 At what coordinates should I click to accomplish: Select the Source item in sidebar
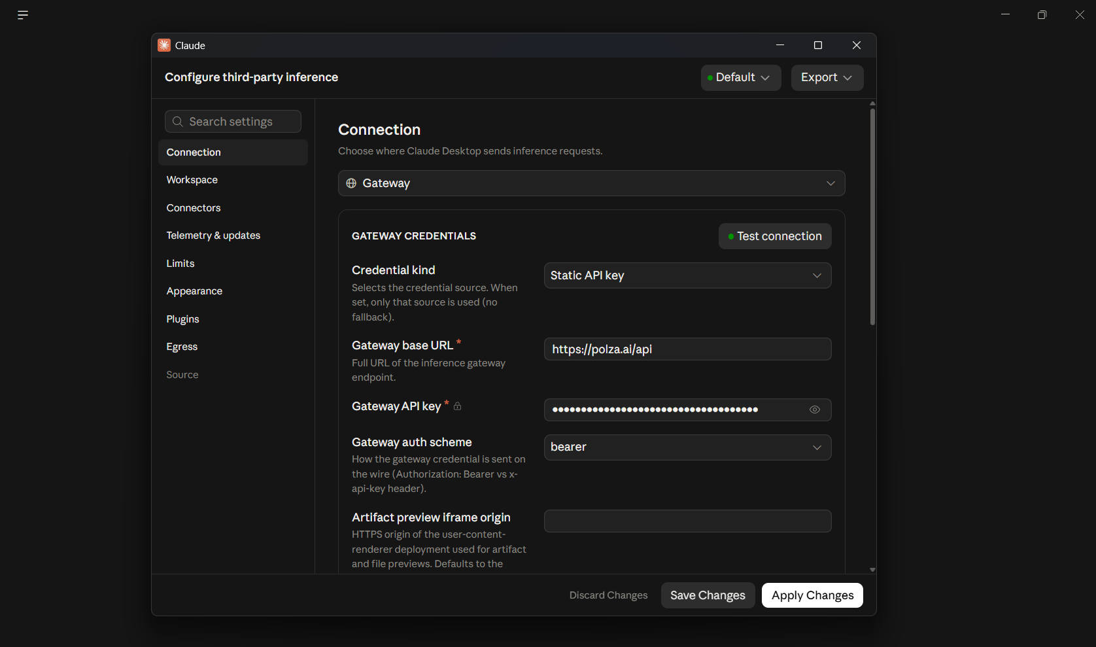click(233, 375)
